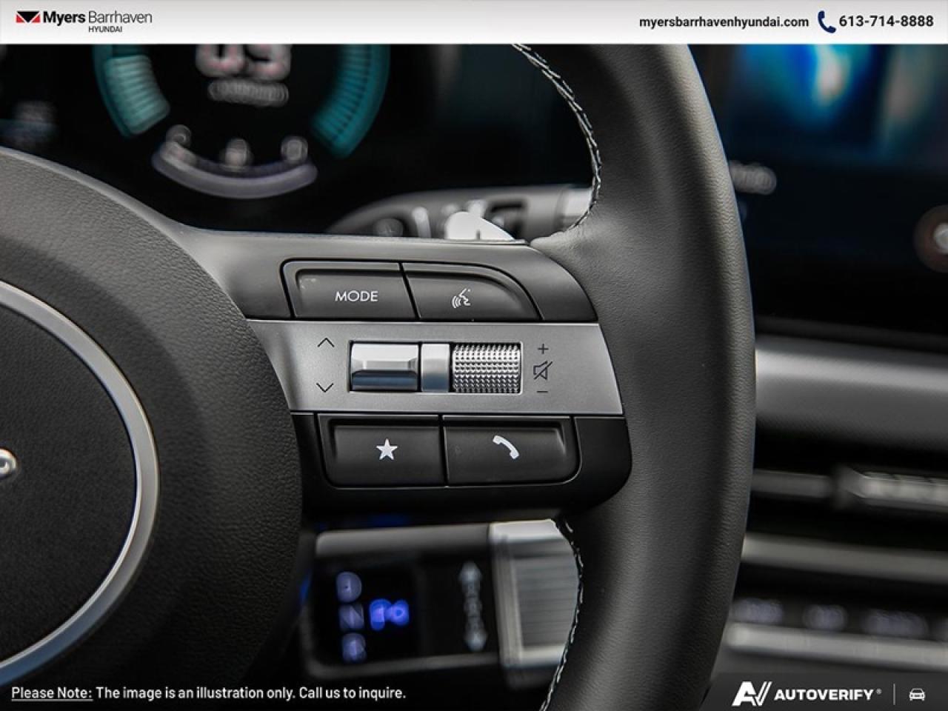Open the myersbarrhavenhyundai.com link
948x711 pixels.
click(x=724, y=21)
